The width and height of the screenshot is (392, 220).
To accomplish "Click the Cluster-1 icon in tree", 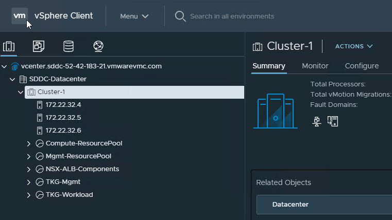I will click(x=31, y=92).
